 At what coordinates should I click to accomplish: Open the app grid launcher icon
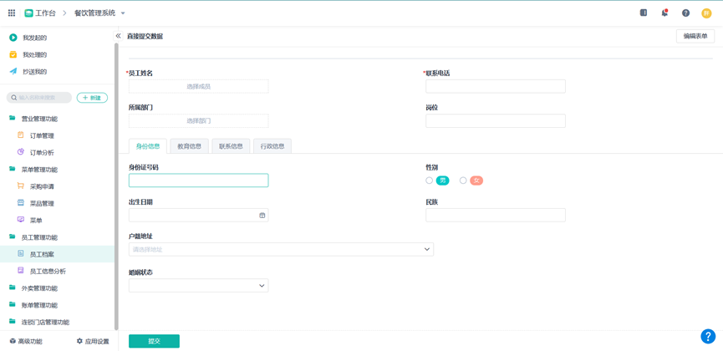(12, 13)
